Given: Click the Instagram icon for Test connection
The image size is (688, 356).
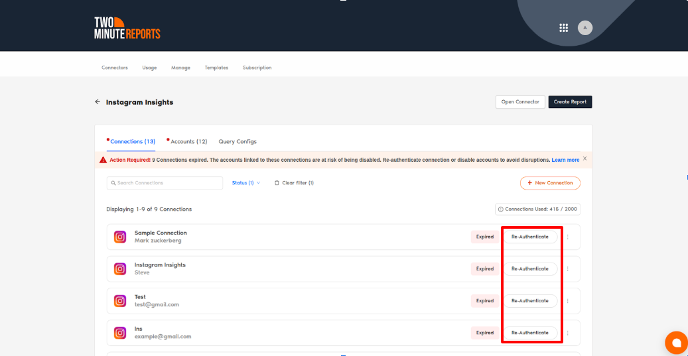Looking at the screenshot, I should [x=120, y=301].
